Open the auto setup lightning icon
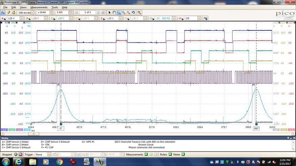 pos(9,12)
